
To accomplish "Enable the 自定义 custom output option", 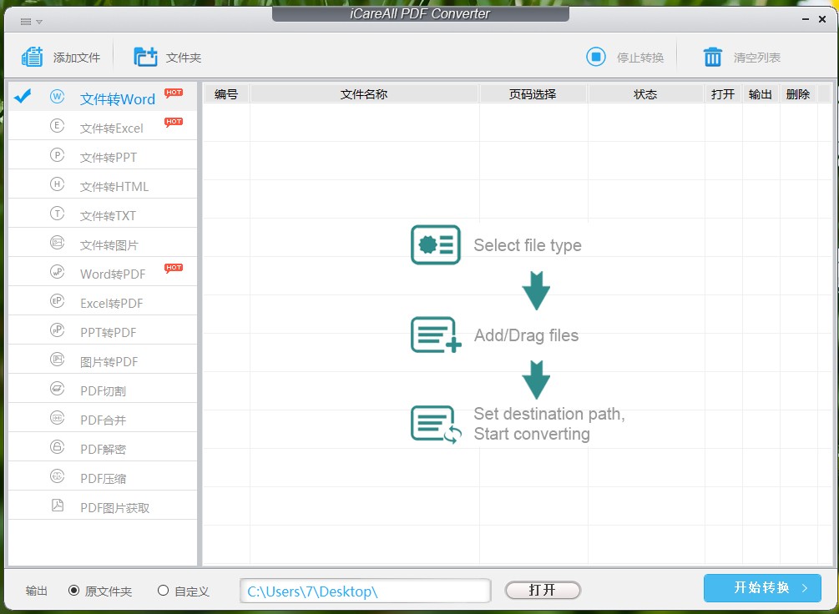I will point(163,590).
